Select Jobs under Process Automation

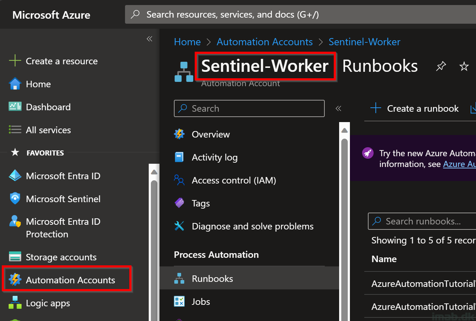click(x=249, y=302)
